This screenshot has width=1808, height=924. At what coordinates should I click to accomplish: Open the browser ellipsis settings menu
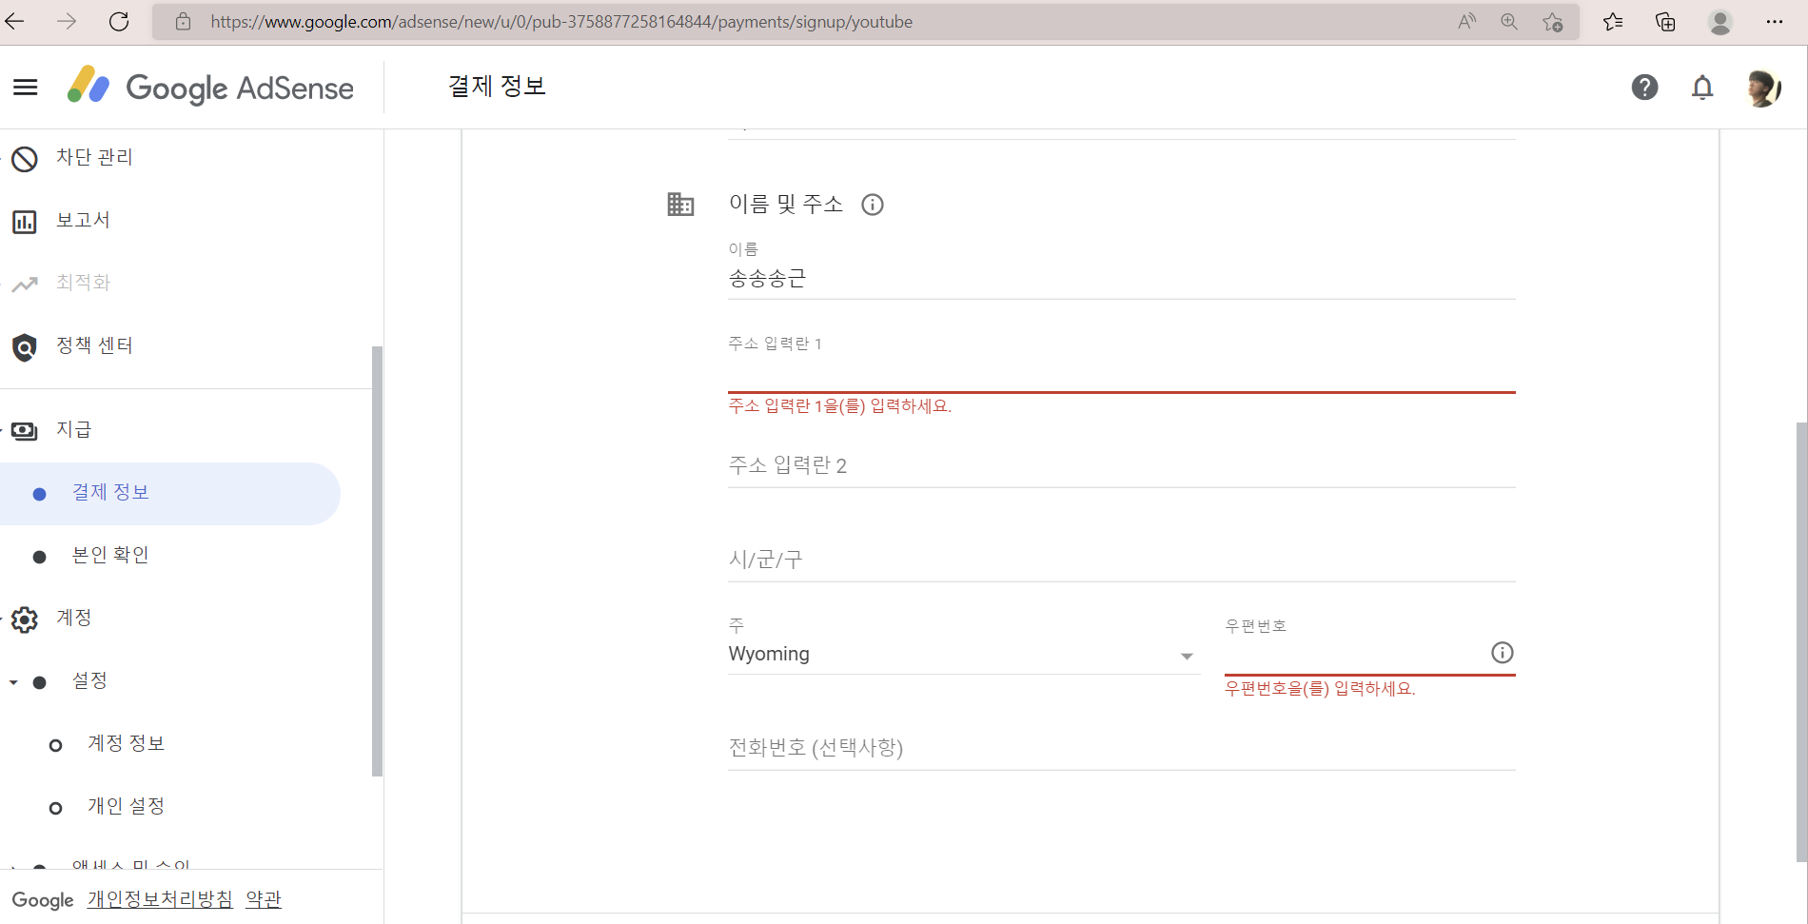click(1776, 21)
